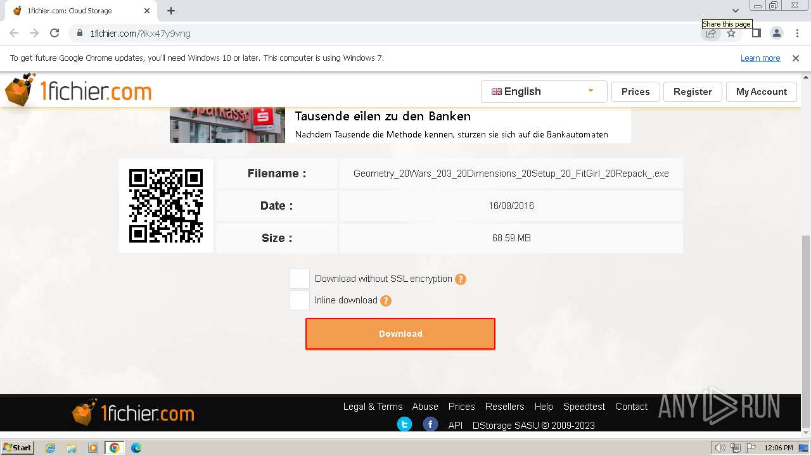Click the QR code image

[x=166, y=206]
